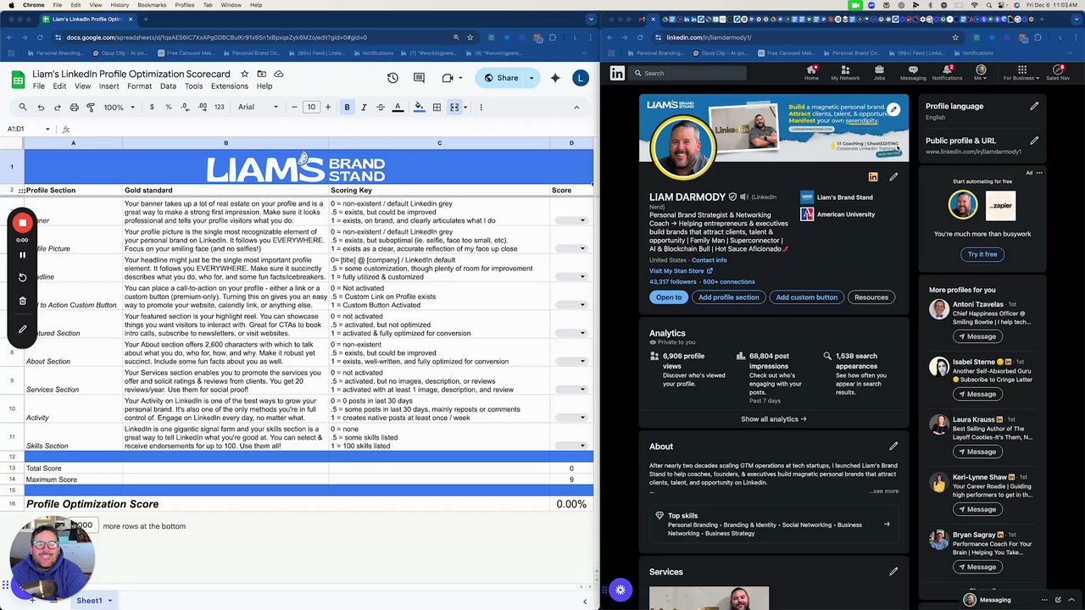
Task: Format cells as currency
Action: coord(152,108)
